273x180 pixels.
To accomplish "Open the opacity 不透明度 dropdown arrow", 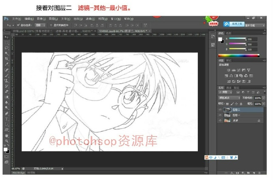I will tap(264, 98).
